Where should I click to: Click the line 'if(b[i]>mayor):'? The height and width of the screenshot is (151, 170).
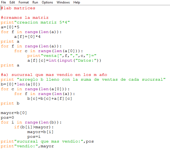34,127
